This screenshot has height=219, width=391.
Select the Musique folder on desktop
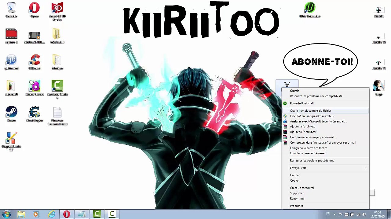tap(57, 62)
